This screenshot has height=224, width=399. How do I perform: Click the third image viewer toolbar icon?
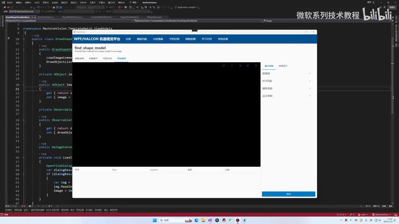(x=240, y=66)
